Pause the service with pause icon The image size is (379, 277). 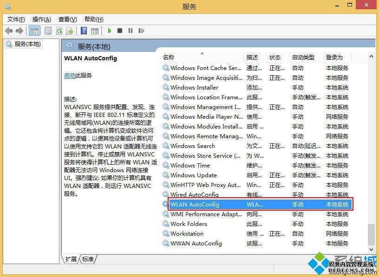131,31
